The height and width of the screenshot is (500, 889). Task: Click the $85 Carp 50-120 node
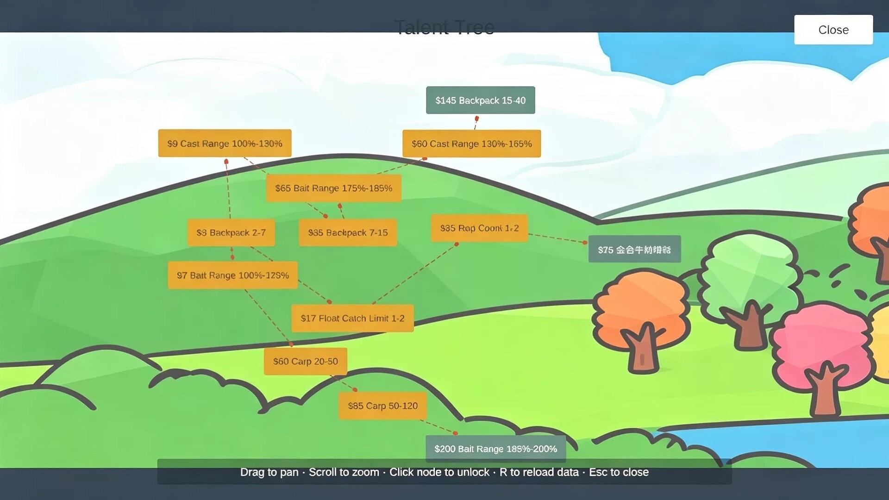(382, 406)
